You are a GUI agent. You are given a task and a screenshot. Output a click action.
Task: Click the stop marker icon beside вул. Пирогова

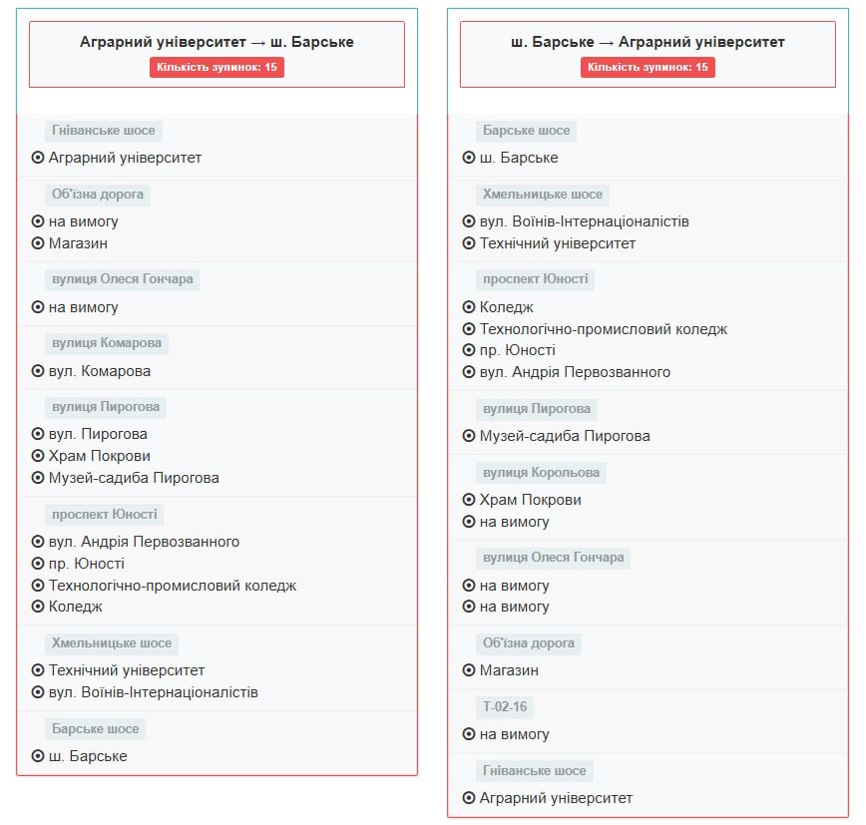(x=38, y=434)
